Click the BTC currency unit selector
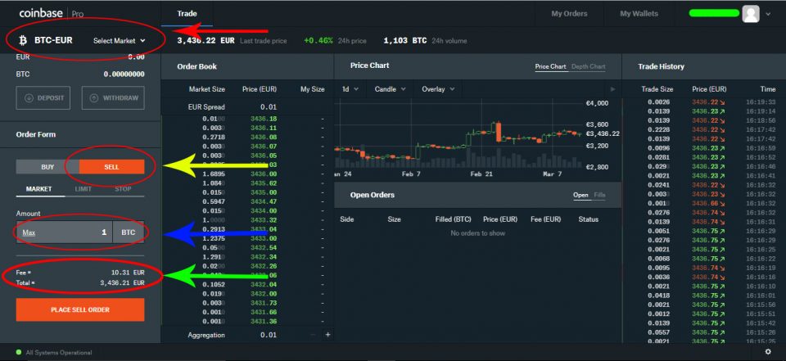The height and width of the screenshot is (361, 786). 129,232
